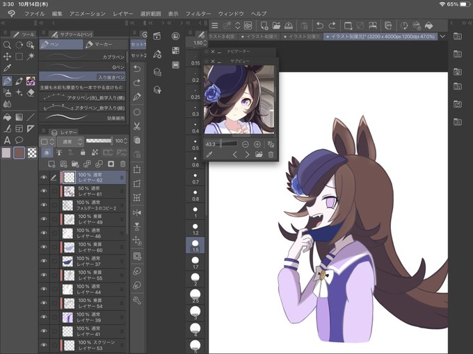Image resolution: width=473 pixels, height=354 pixels.
Task: Click the Clip Studio logo icon
Action: point(11,14)
